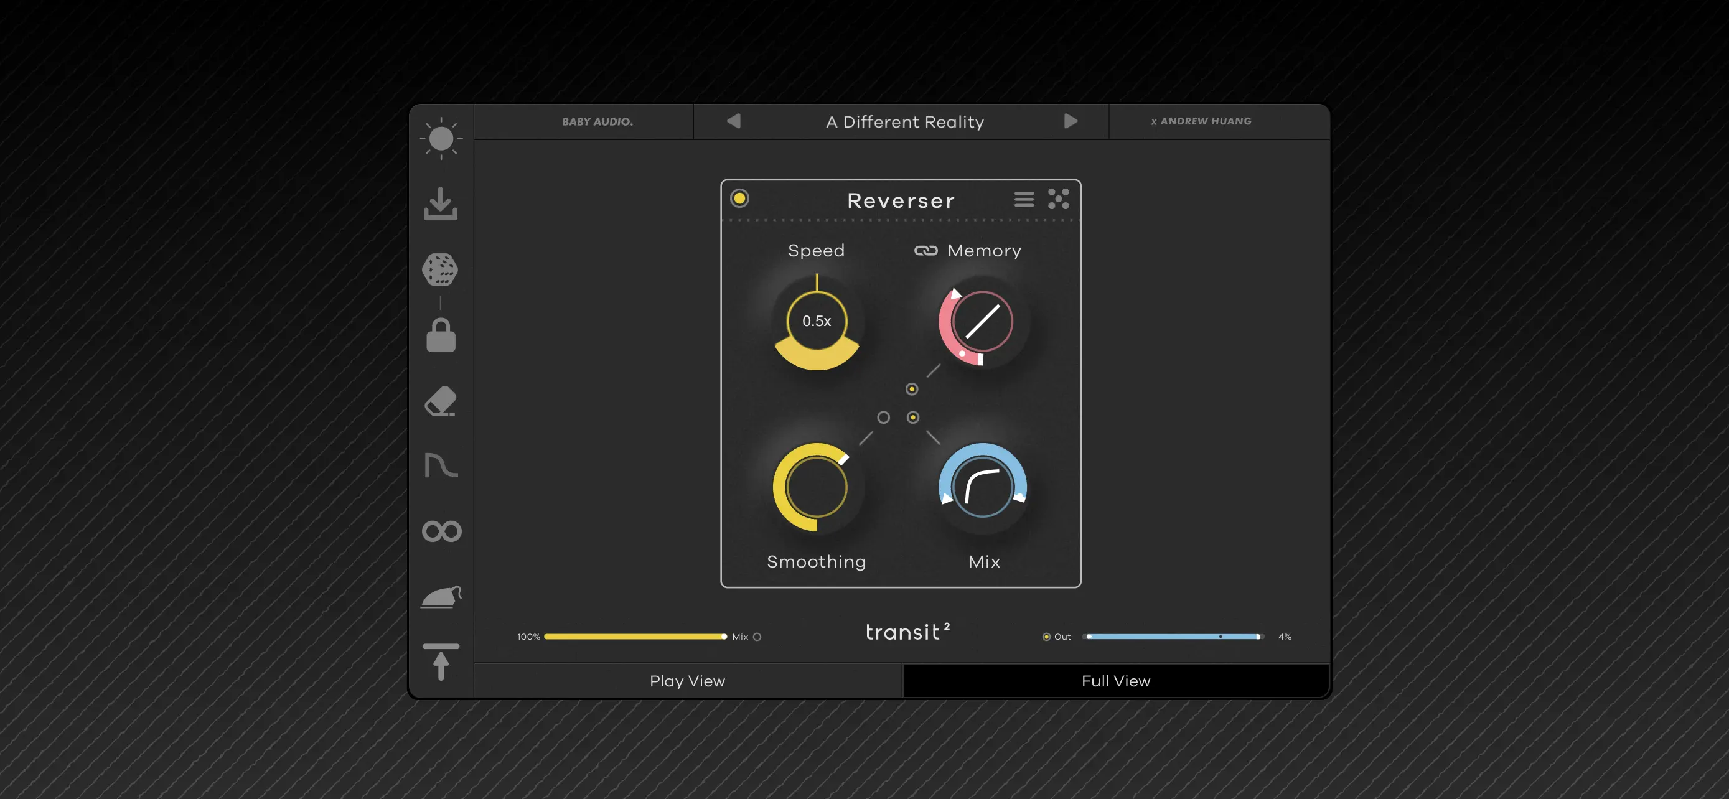Viewport: 1729px width, 799px height.
Task: Toggle the Reverser module power button
Action: click(739, 199)
